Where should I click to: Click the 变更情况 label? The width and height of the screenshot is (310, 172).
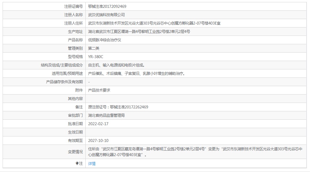[x=75, y=152]
